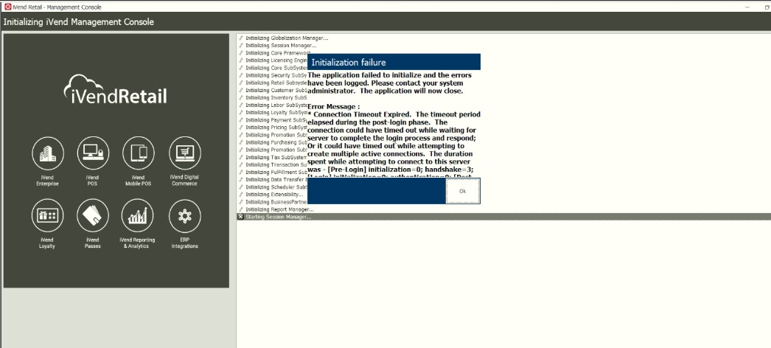771x348 pixels.
Task: Click the iVend Retail app icon in the title bar
Action: point(7,7)
